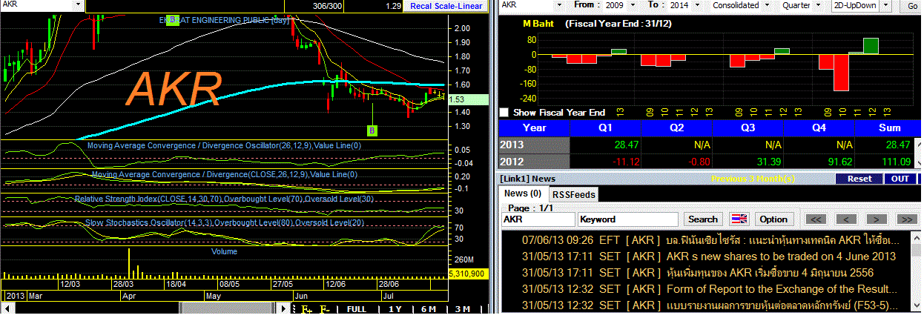Select the 2013 year row header
The height and width of the screenshot is (321, 924).
tap(533, 145)
